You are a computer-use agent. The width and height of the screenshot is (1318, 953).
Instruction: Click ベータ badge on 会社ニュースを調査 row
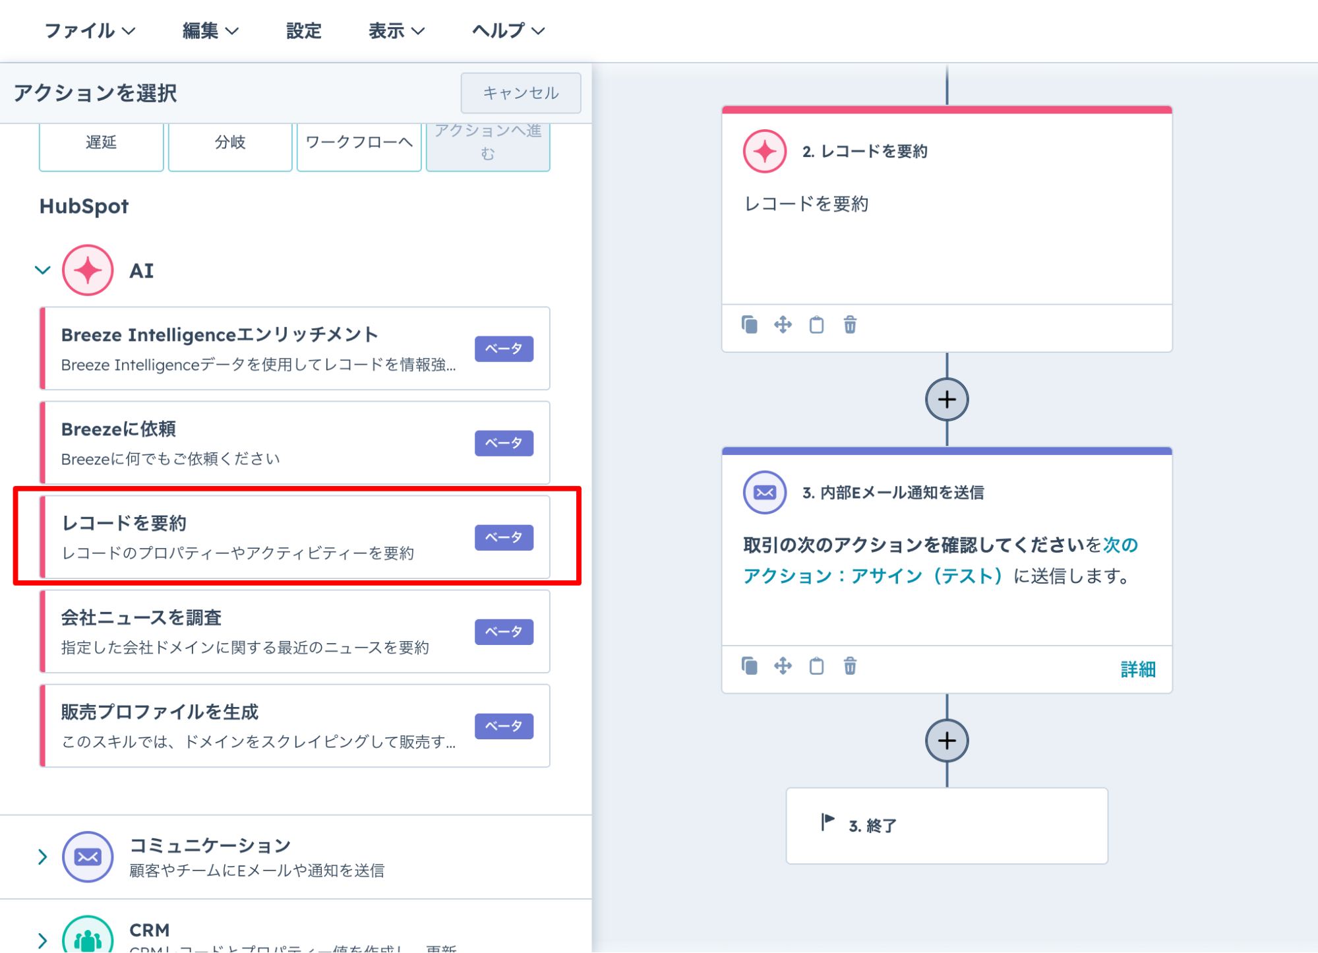click(x=504, y=631)
